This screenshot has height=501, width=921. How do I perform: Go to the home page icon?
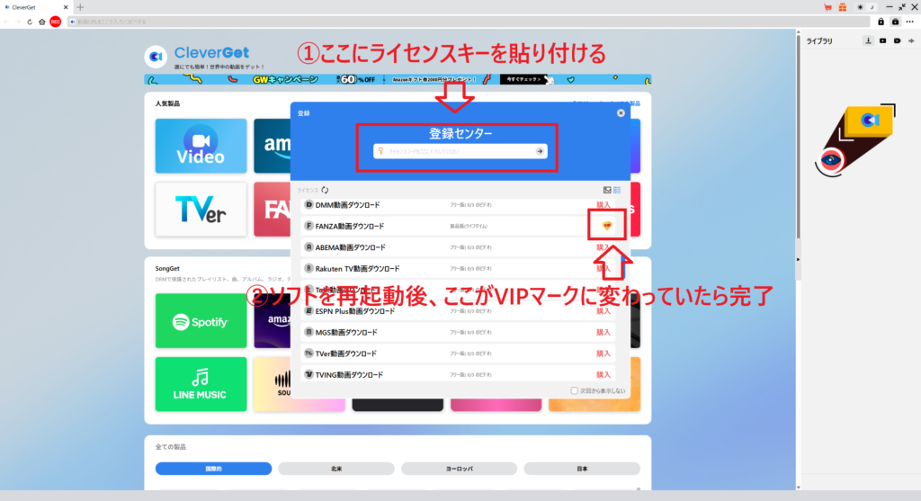[41, 22]
